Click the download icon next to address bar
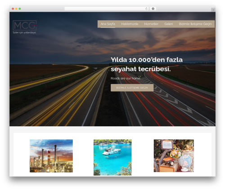 coord(153,9)
